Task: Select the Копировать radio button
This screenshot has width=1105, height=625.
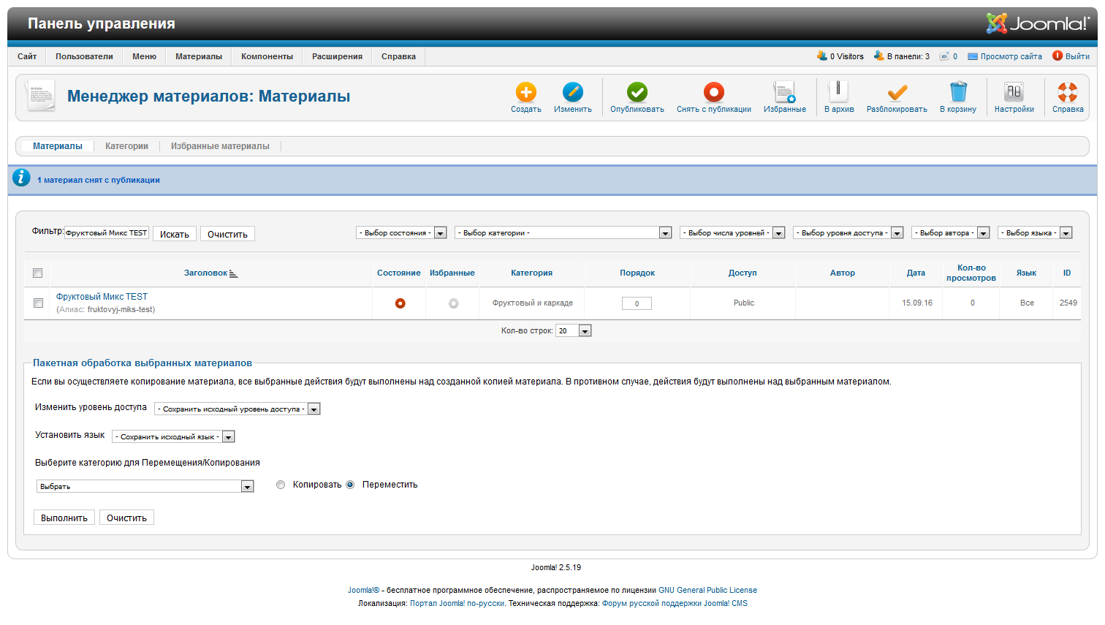Action: pyautogui.click(x=281, y=485)
